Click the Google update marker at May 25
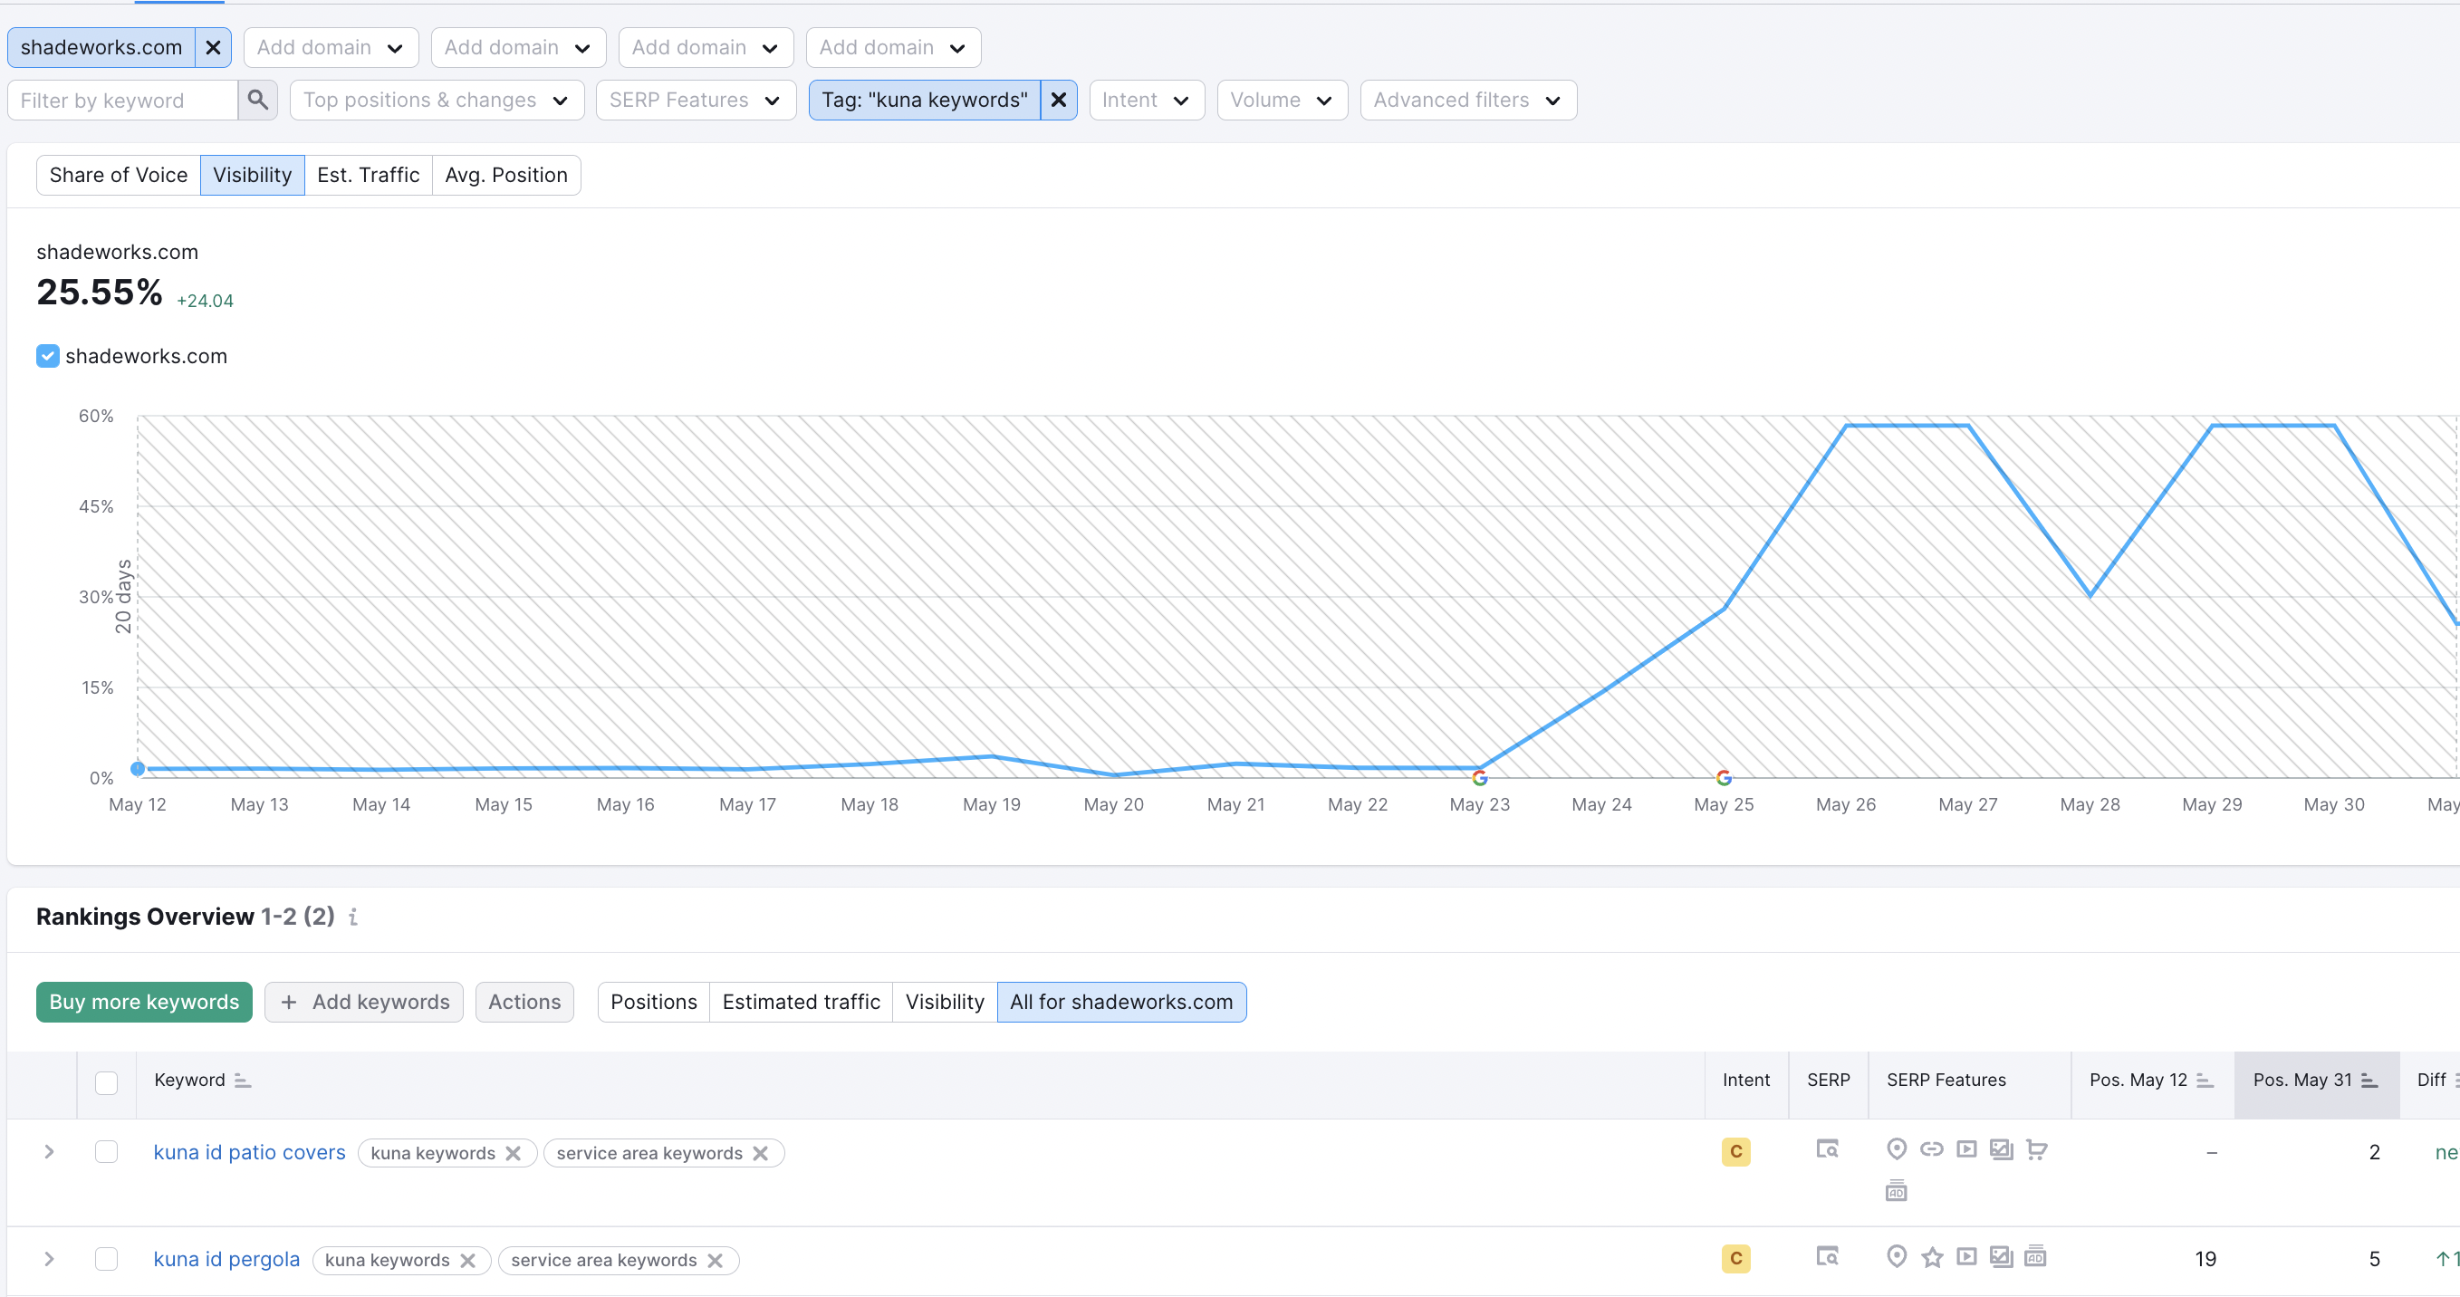 [1724, 777]
